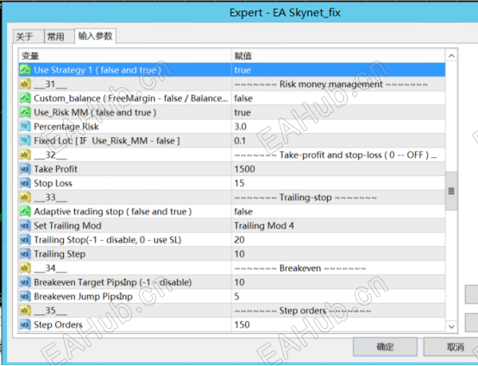Viewport: 478px width, 366px height.
Task: Click the ab icon of row __34__
Action: tap(25, 268)
